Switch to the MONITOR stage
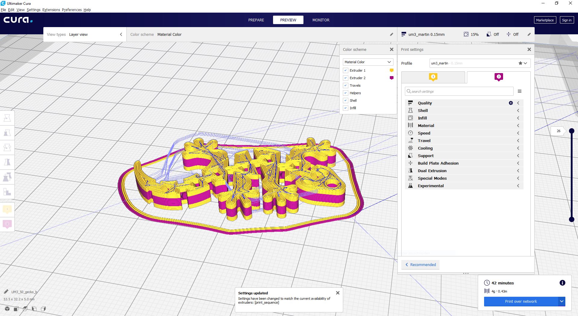Image resolution: width=578 pixels, height=316 pixels. pos(321,20)
